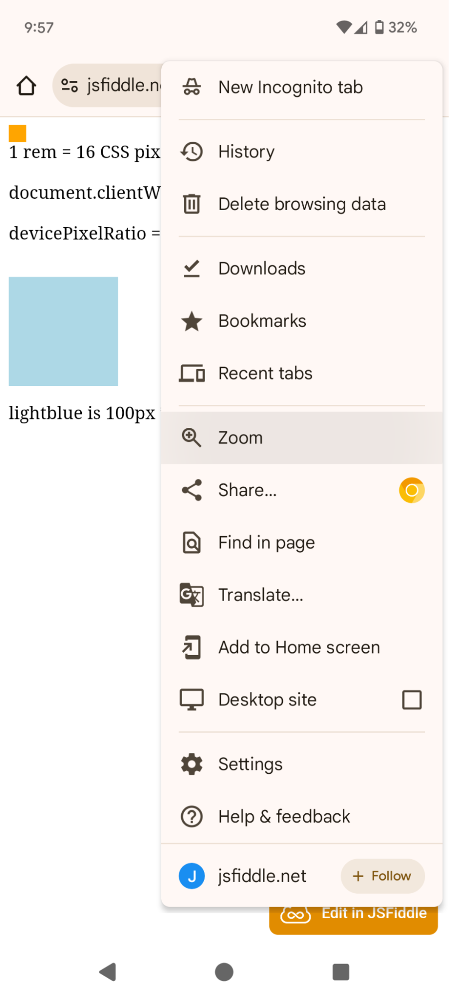Tap the Home icon in toolbar

26,85
